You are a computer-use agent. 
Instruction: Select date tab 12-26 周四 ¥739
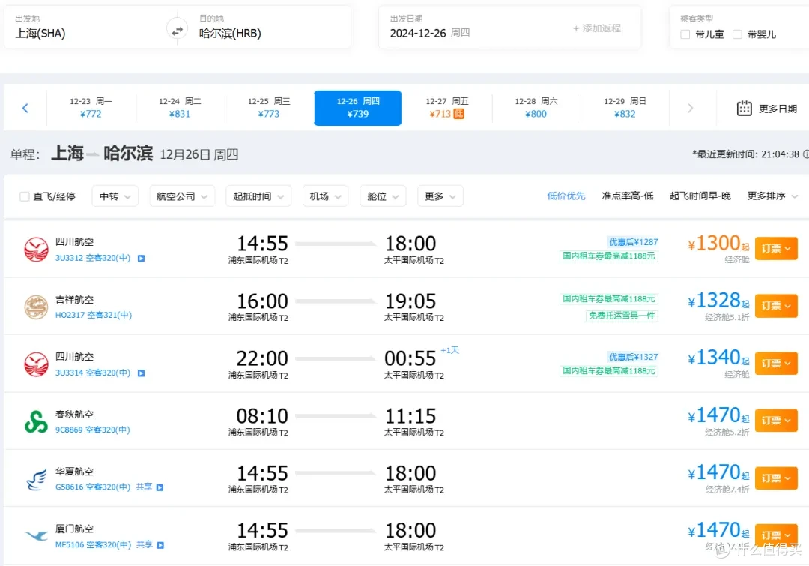357,108
